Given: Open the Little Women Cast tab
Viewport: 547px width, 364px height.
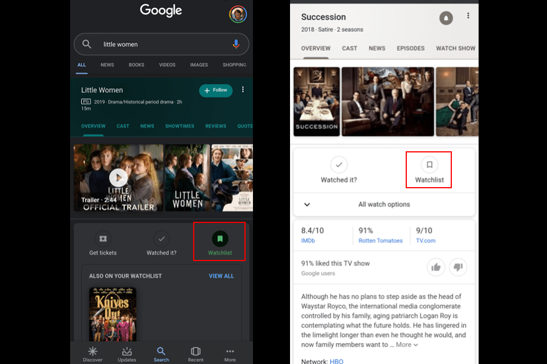Looking at the screenshot, I should pos(123,126).
